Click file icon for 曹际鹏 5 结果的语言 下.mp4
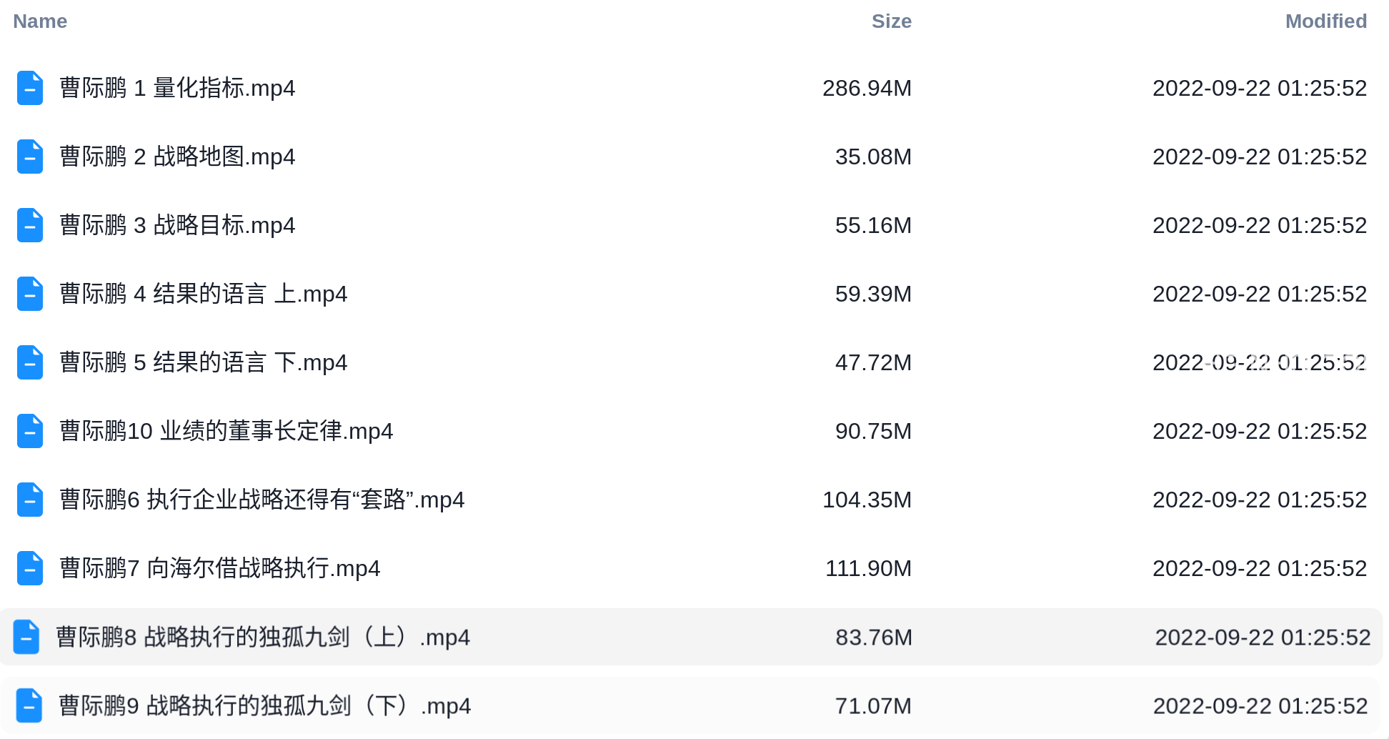Image resolution: width=1389 pixels, height=739 pixels. (30, 362)
